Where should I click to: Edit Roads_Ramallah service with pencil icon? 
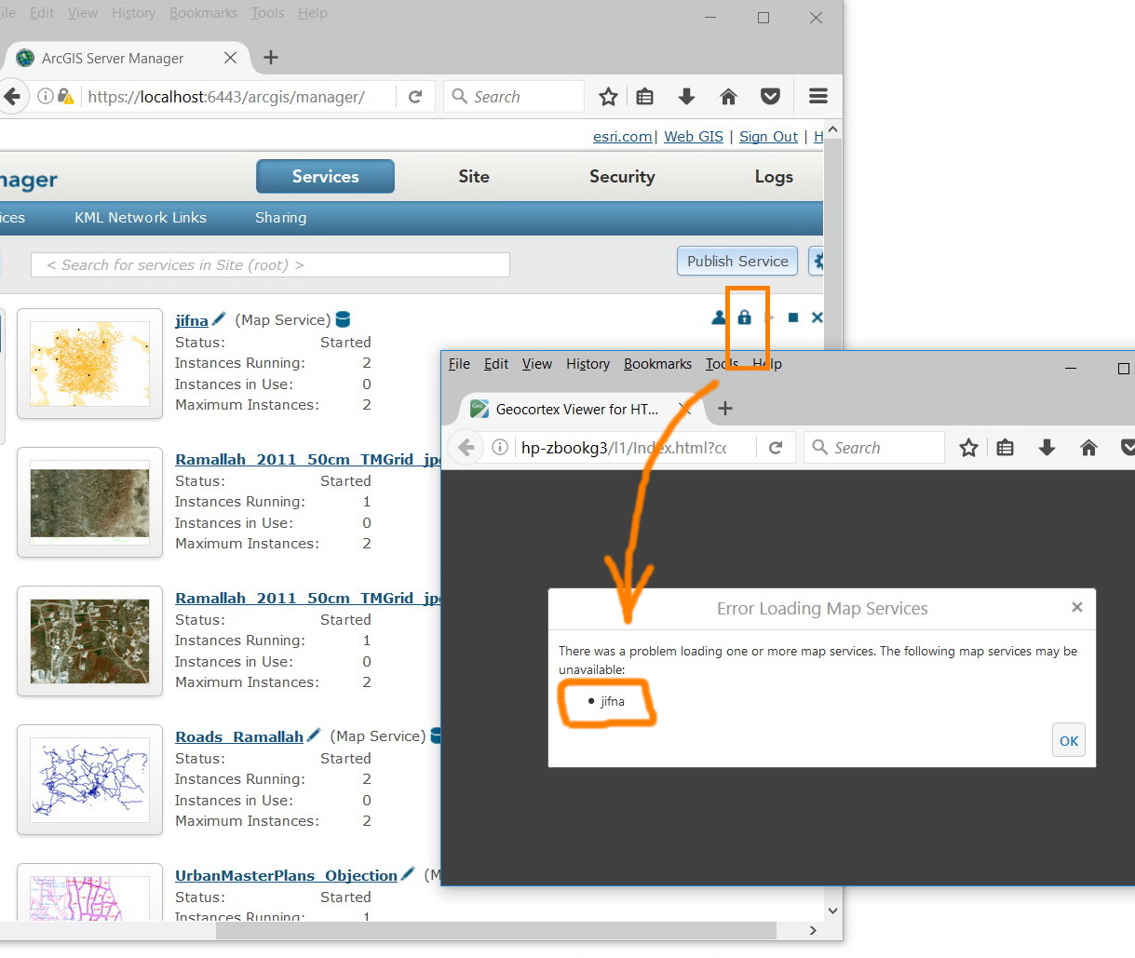314,735
